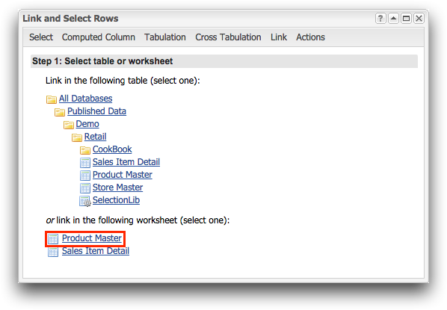The width and height of the screenshot is (447, 310).
Task: Open the Cross Tabulation menu
Action: (x=228, y=37)
